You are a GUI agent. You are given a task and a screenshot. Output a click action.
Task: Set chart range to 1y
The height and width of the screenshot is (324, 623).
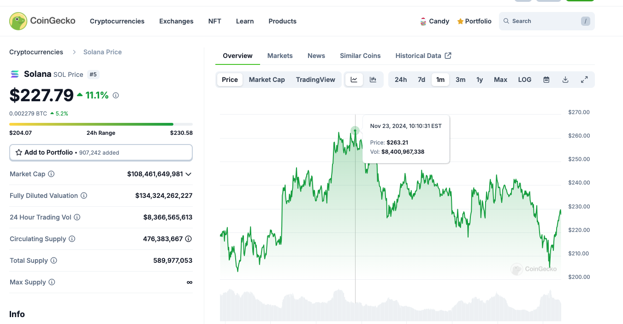pyautogui.click(x=480, y=80)
